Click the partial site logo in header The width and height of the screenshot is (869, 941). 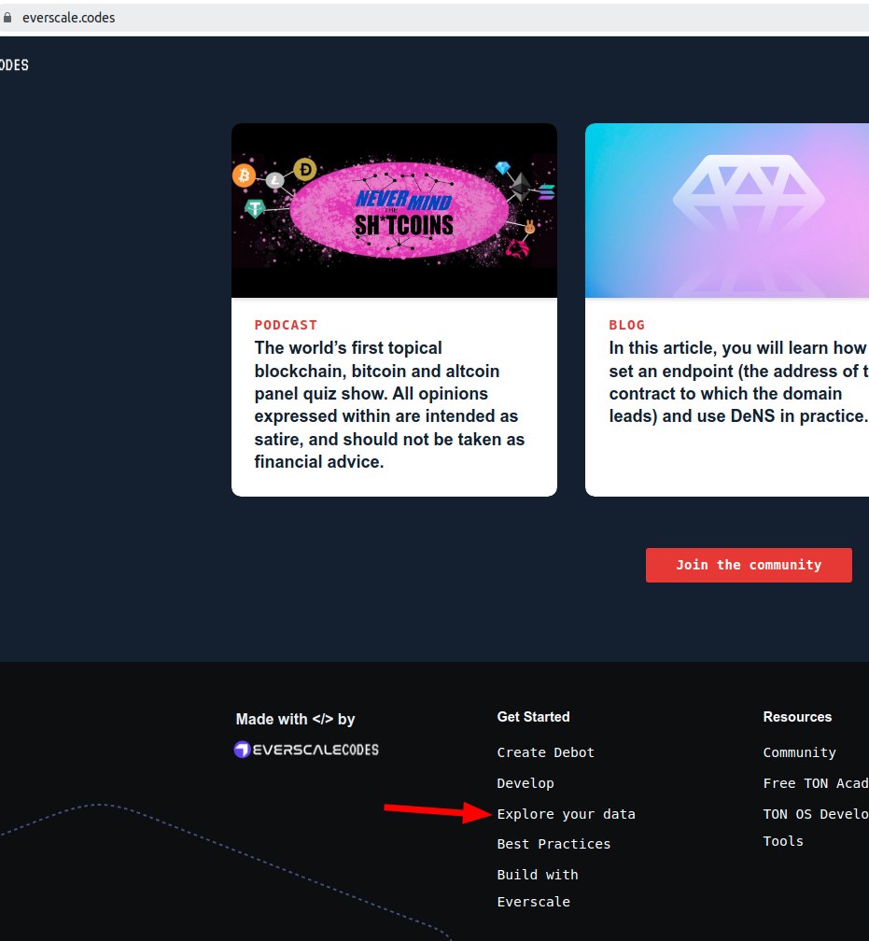tap(14, 65)
